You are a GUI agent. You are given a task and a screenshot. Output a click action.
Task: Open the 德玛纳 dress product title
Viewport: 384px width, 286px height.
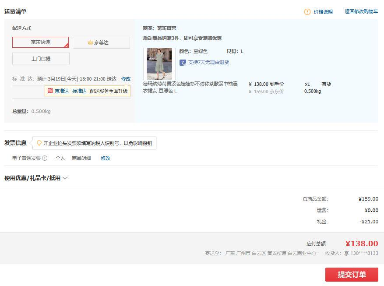tap(190, 87)
